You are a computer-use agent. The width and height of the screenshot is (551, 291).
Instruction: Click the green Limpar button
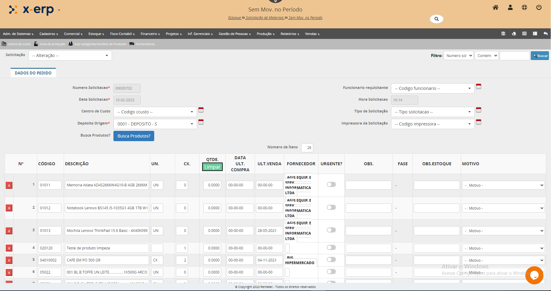[x=212, y=167]
